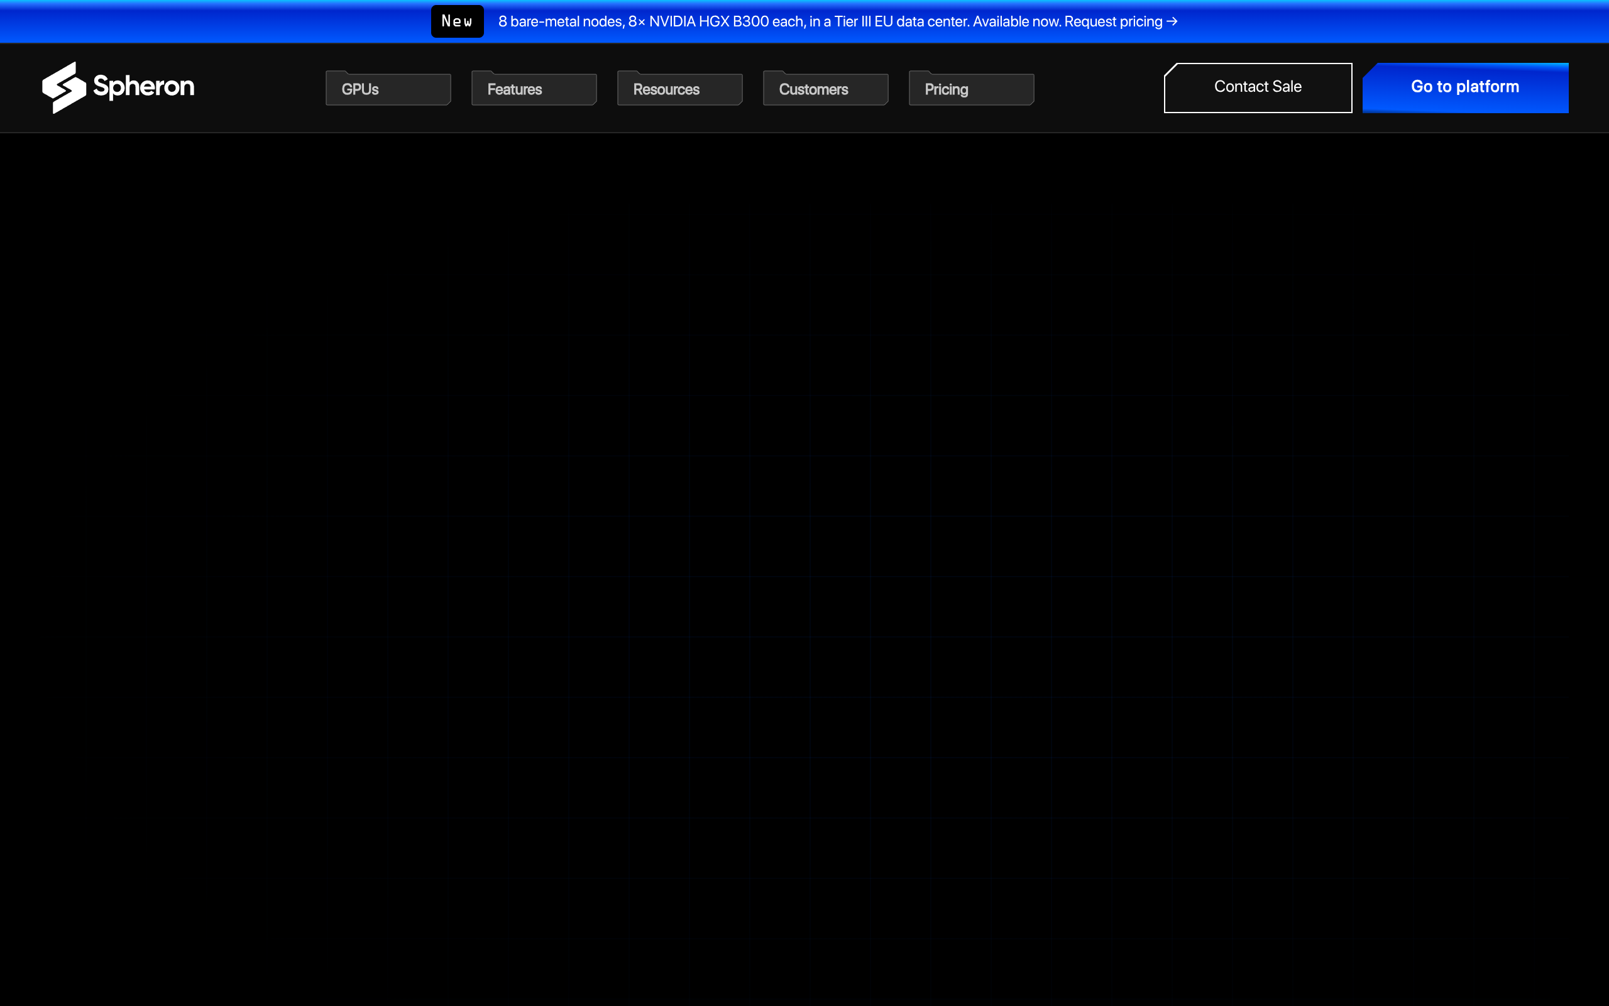Viewport: 1609px width, 1006px height.
Task: Open the B300 bare-metal nodes announcement link
Action: tap(838, 21)
